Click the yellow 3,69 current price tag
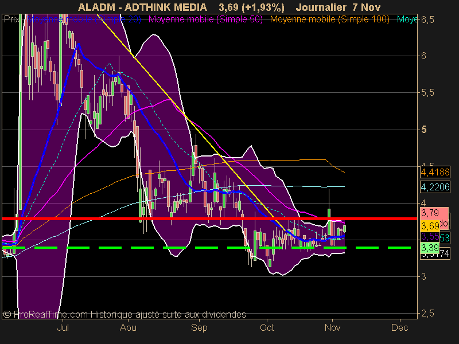The image size is (459, 344). [x=430, y=226]
